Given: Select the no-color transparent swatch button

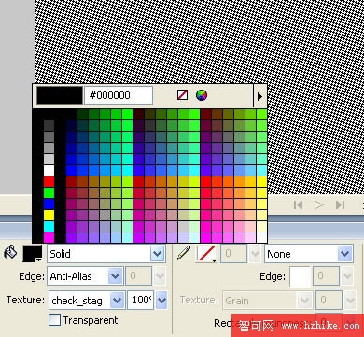Looking at the screenshot, I should 182,95.
